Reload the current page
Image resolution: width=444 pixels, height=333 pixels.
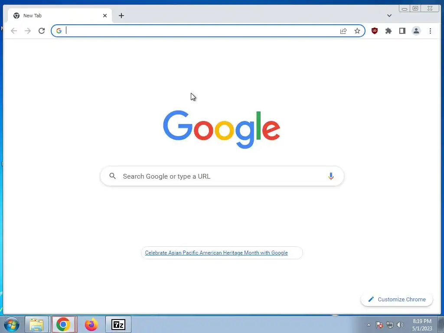[x=42, y=31]
